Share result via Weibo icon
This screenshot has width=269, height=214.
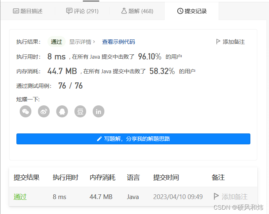pos(44,111)
